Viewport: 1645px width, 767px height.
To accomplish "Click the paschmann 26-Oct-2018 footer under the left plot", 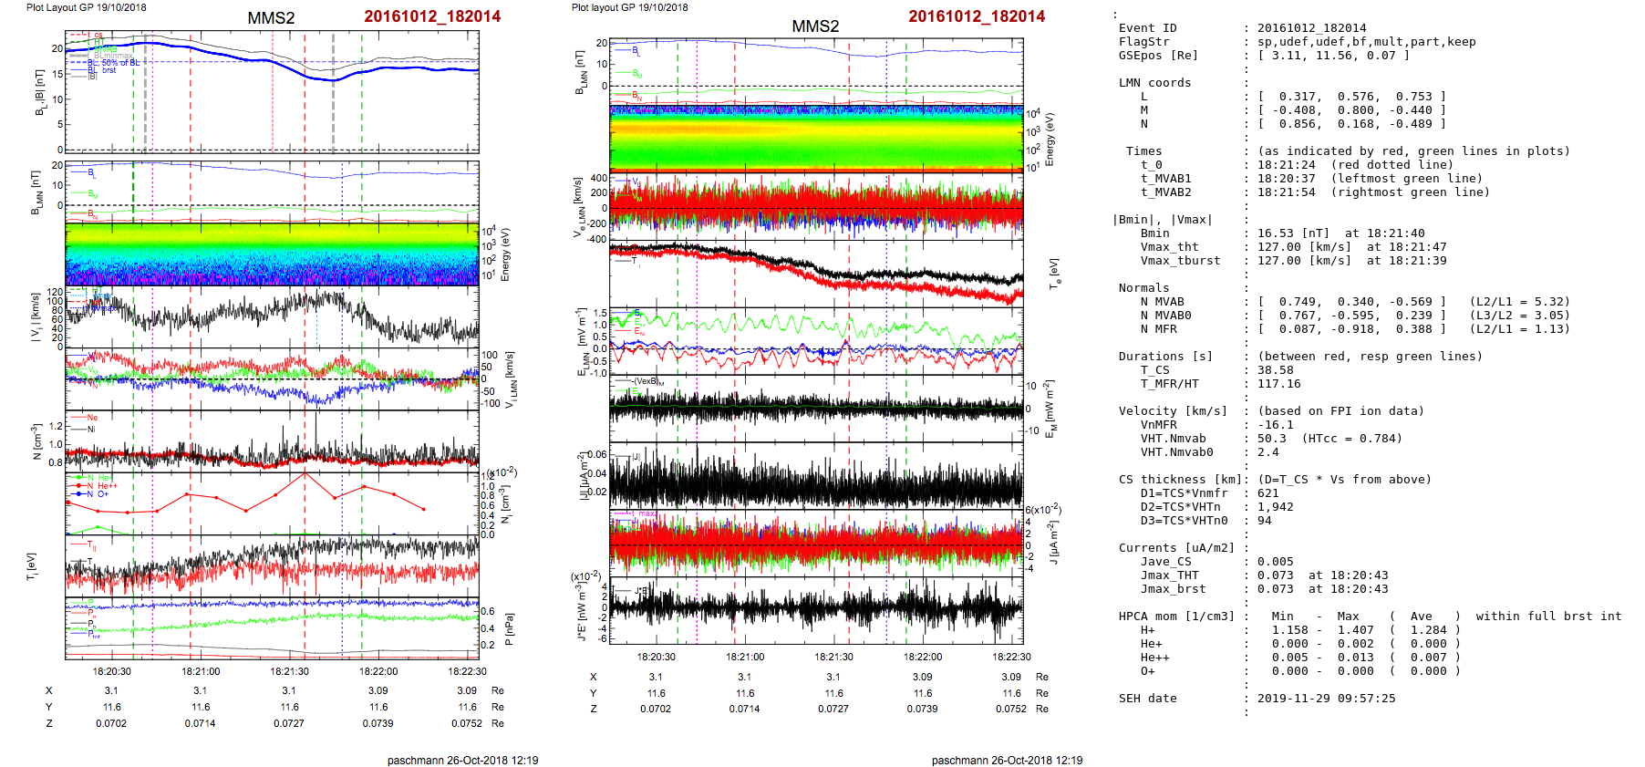I will [x=462, y=760].
